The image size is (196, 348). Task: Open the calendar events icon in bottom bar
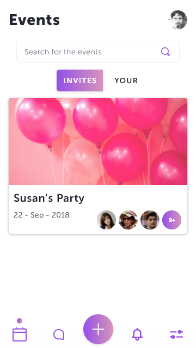pos(20,334)
